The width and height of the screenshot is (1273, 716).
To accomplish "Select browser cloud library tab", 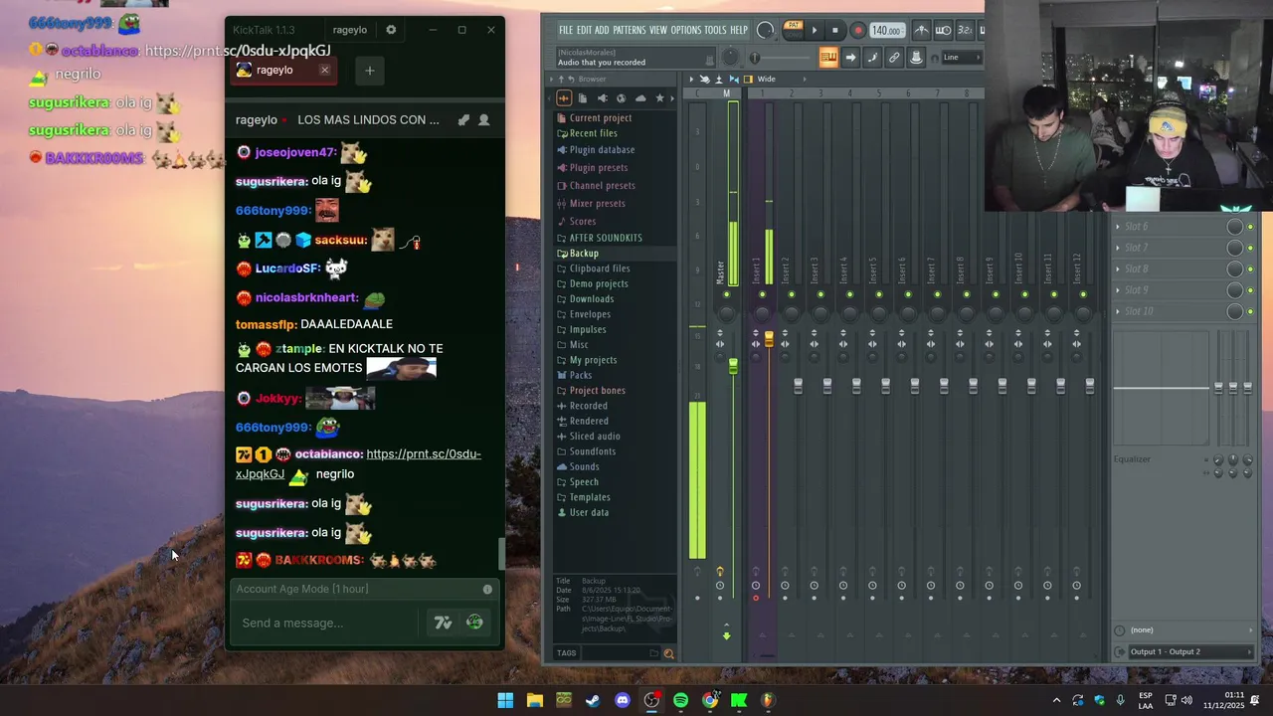I will pyautogui.click(x=639, y=98).
